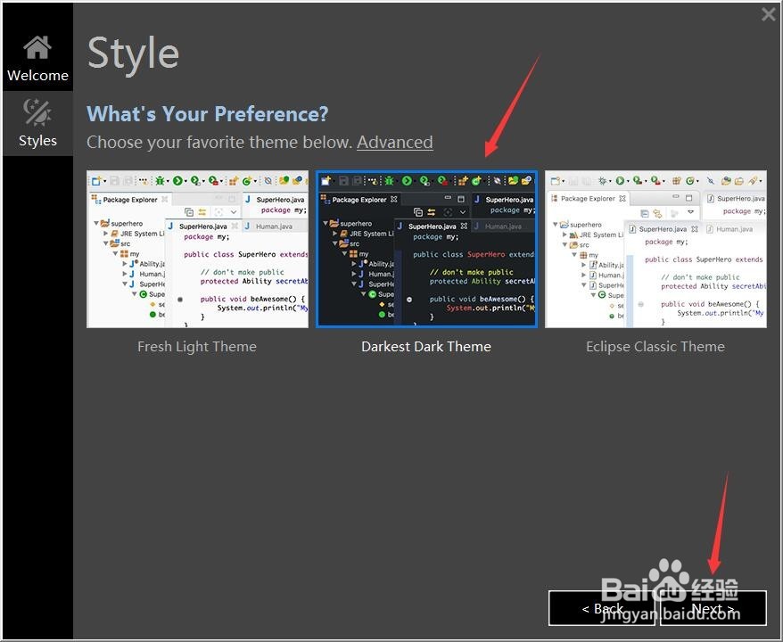This screenshot has height=642, width=783.
Task: Continue with the Next button
Action: pos(713,608)
